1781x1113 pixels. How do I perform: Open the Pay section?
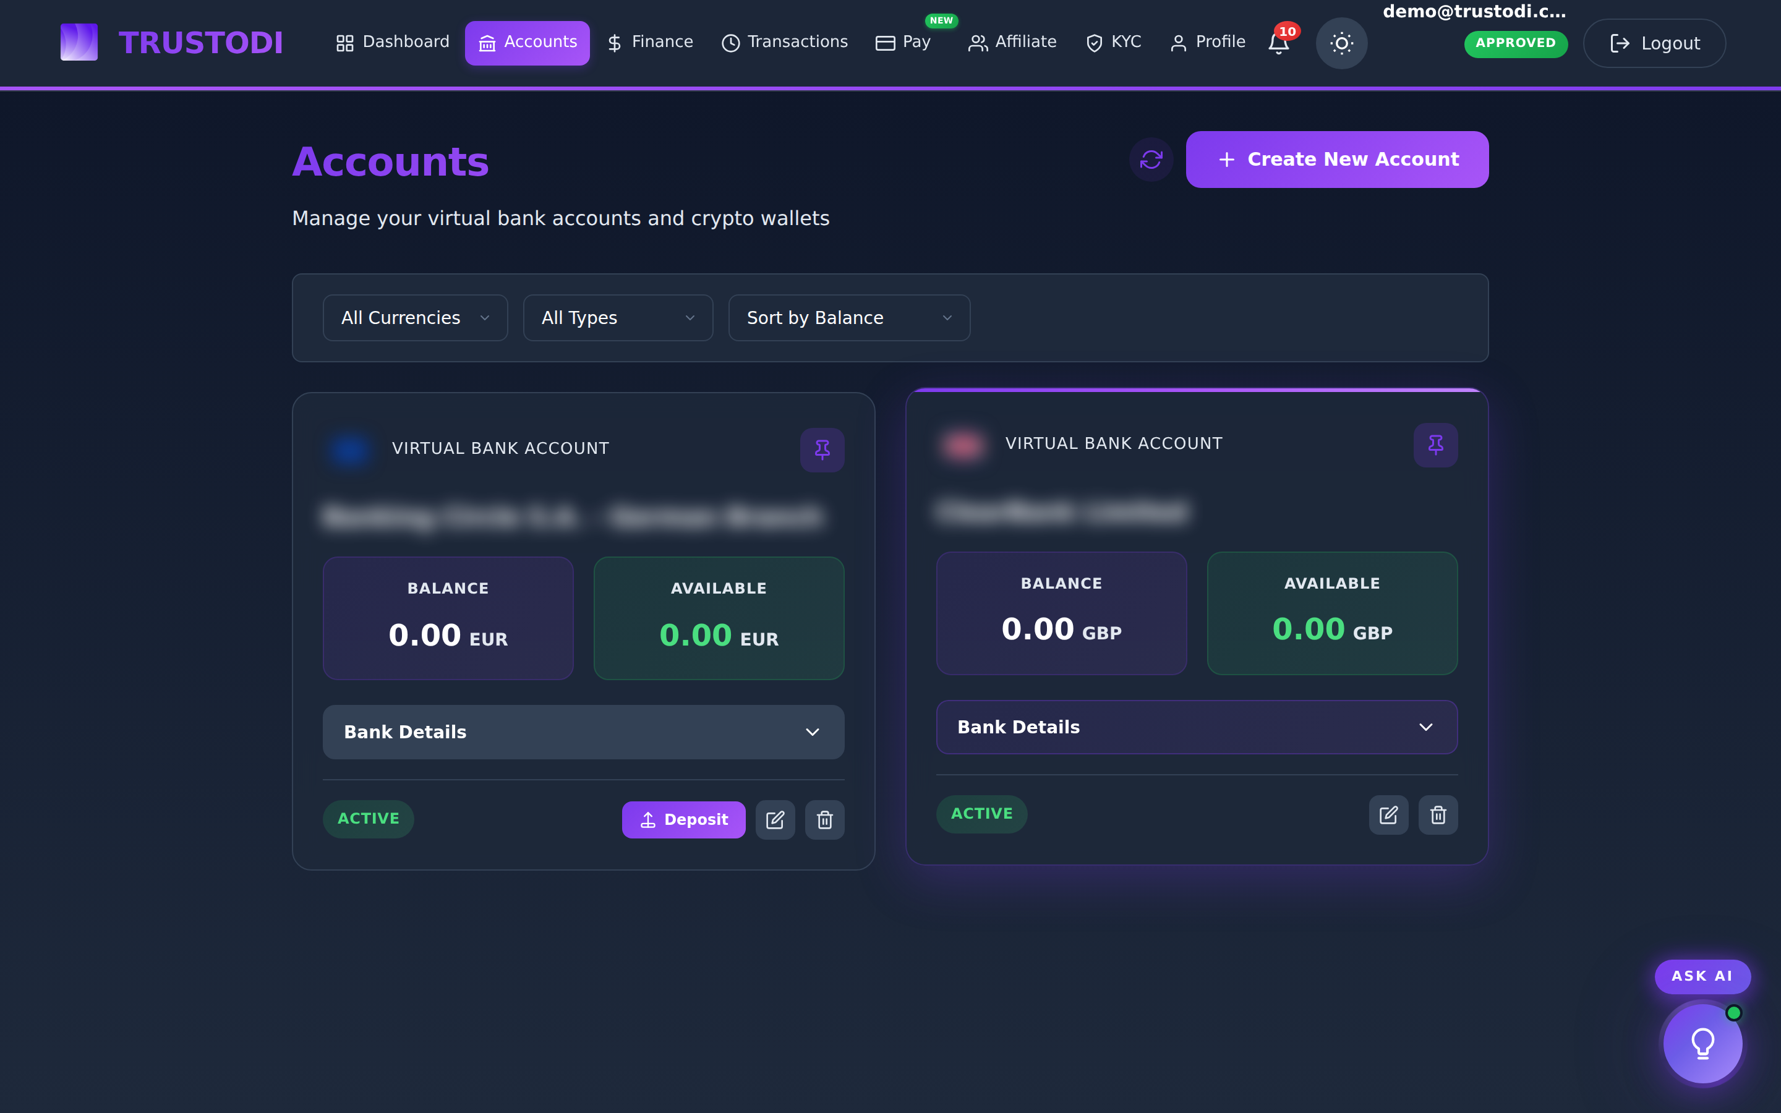(903, 43)
